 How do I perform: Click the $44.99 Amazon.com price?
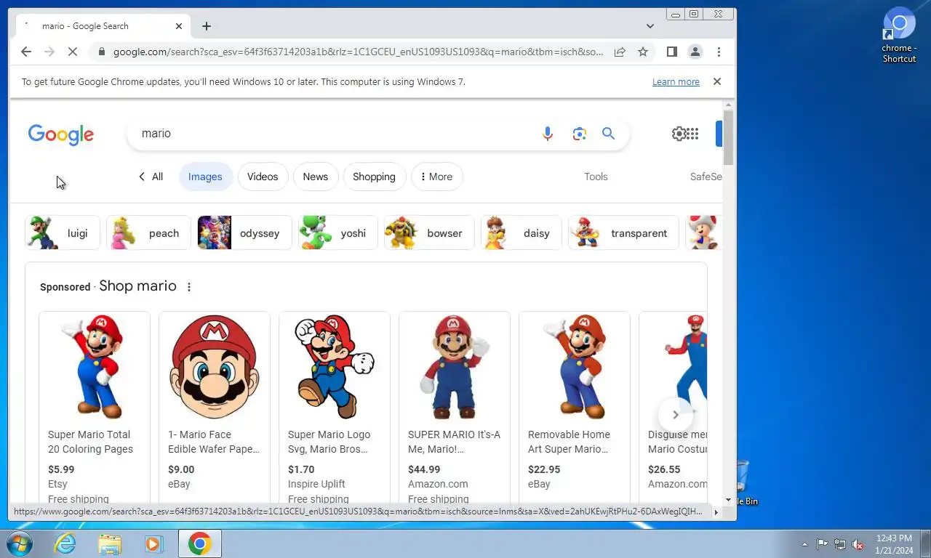(424, 469)
